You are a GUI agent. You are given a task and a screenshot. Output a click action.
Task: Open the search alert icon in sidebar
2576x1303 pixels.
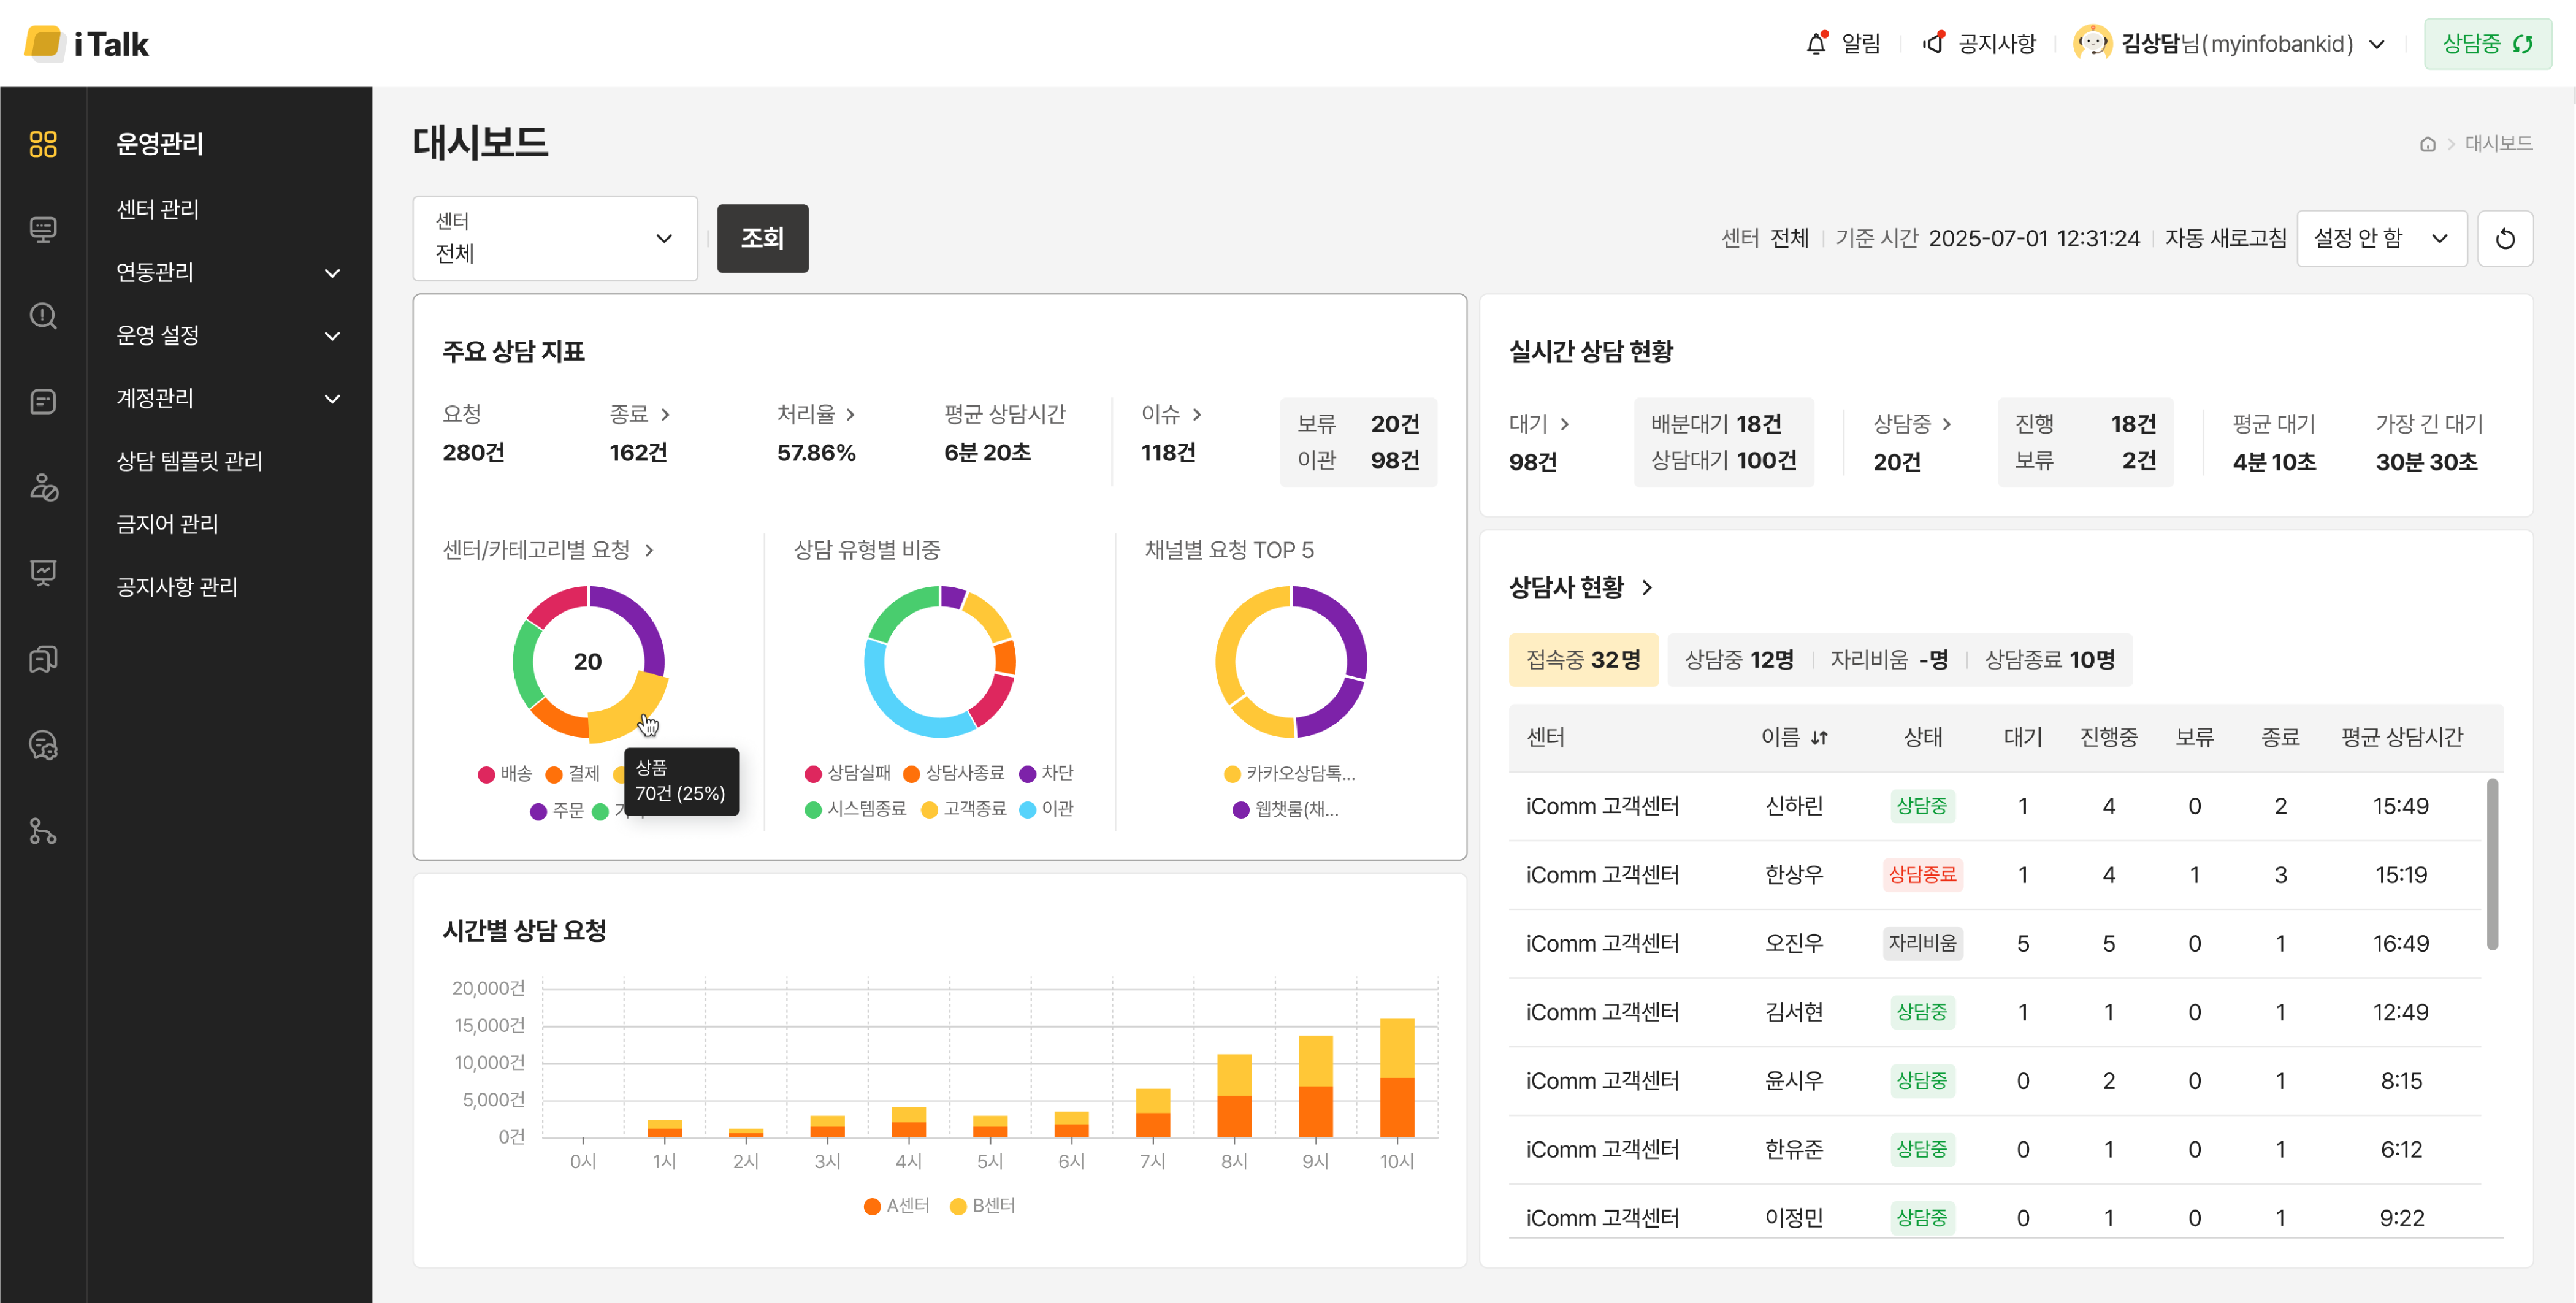43,316
